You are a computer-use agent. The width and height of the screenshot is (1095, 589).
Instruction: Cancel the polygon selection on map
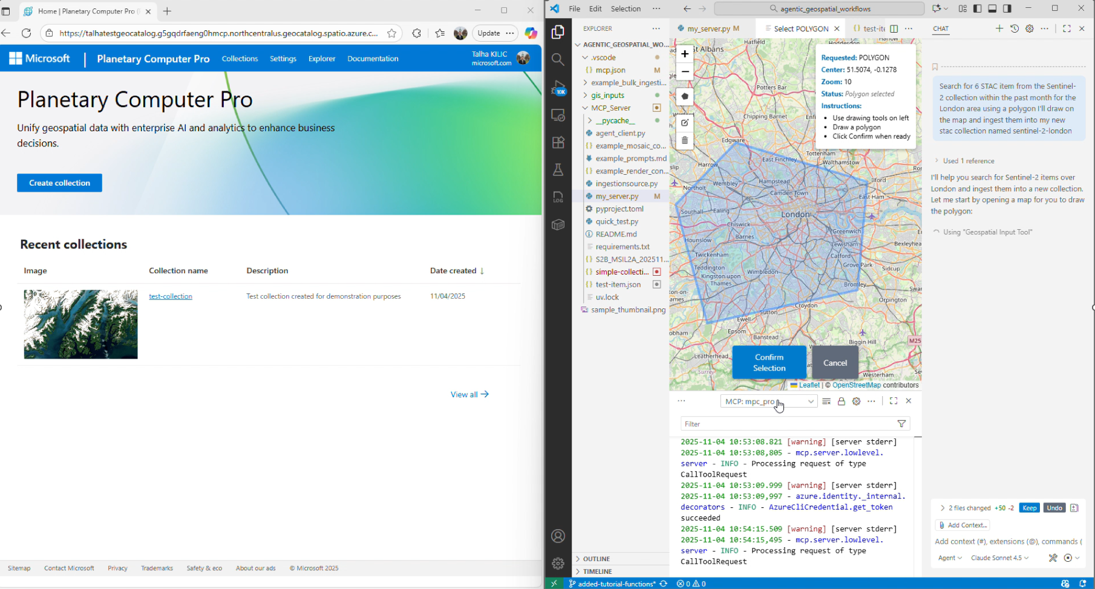coord(835,363)
